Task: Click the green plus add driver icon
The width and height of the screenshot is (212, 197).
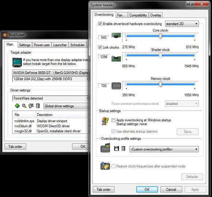Action: tap(17, 106)
